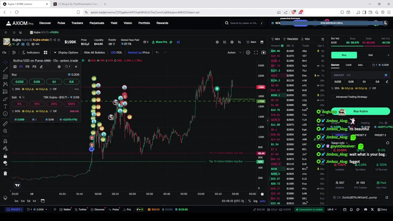Open the US-E region dropdown
The height and width of the screenshot is (221, 393).
(x=332, y=209)
